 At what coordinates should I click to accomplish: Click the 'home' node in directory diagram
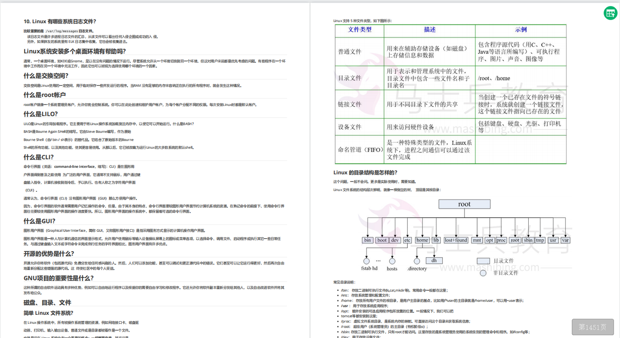(x=422, y=240)
